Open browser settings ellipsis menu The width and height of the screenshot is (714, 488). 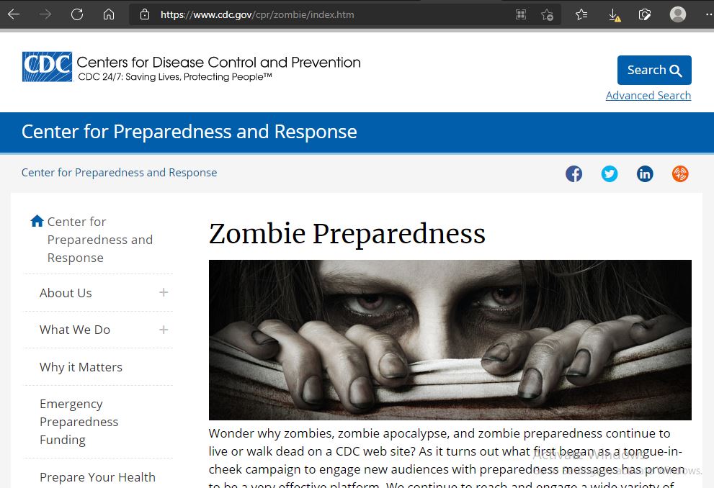[x=708, y=14]
